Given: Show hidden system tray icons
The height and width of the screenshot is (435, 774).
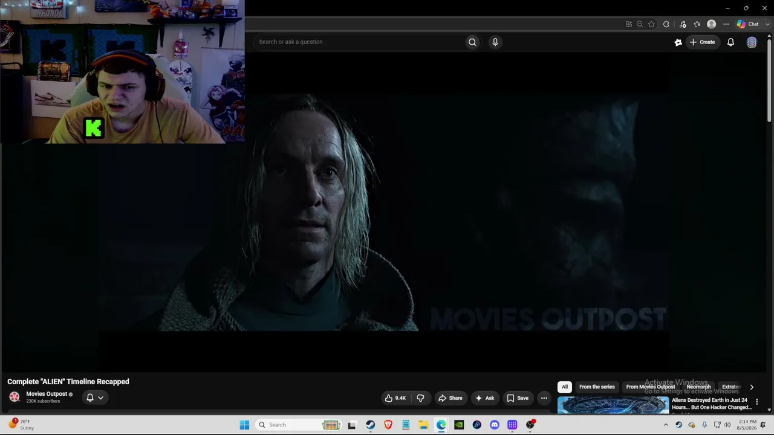Looking at the screenshot, I should [x=666, y=425].
